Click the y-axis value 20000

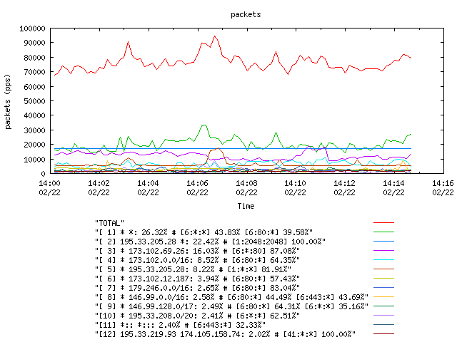34,145
